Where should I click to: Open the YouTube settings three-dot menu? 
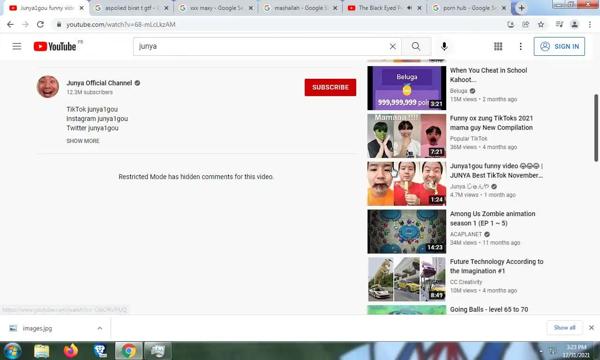(520, 46)
